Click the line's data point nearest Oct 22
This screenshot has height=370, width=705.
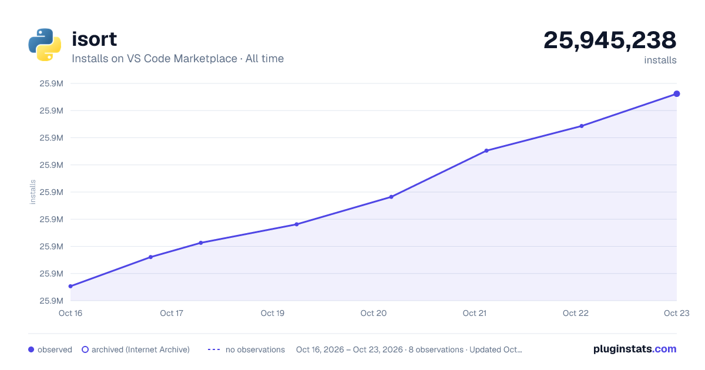[x=582, y=126]
